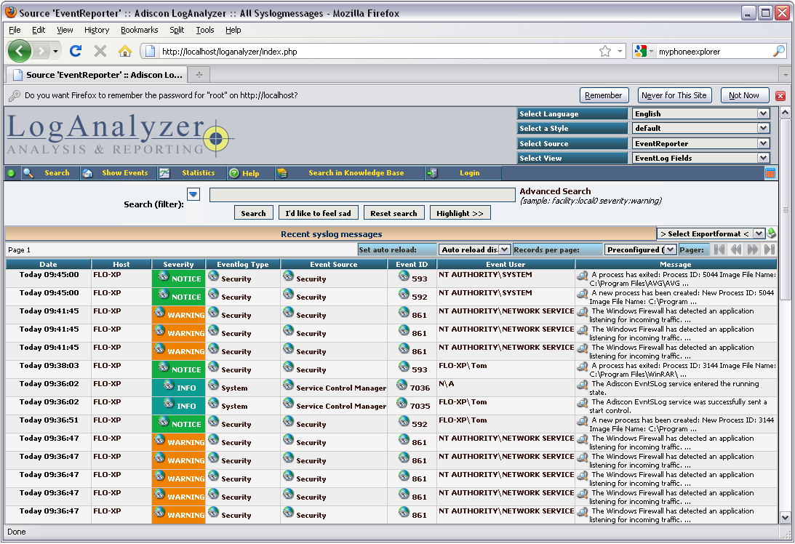Open the File menu
Screen dimensions: 795x544
(15, 30)
